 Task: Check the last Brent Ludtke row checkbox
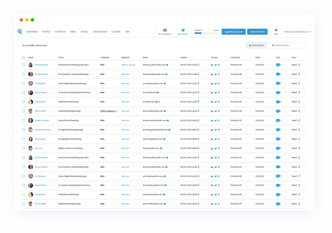(23, 204)
